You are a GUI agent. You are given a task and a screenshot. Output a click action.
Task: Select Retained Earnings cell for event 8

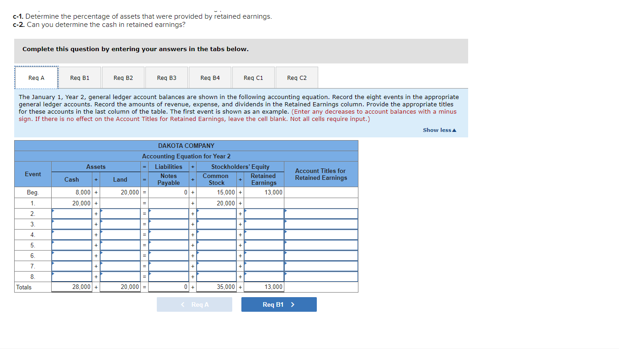(x=264, y=277)
